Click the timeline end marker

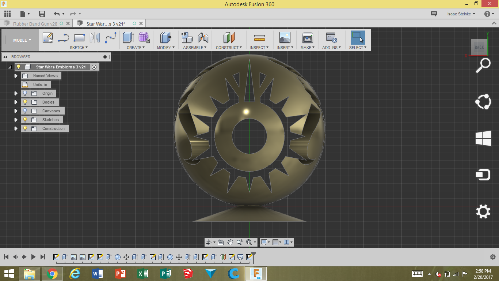[x=254, y=257]
